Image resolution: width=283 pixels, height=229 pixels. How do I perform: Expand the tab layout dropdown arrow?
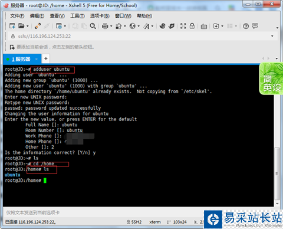(x=236, y=26)
